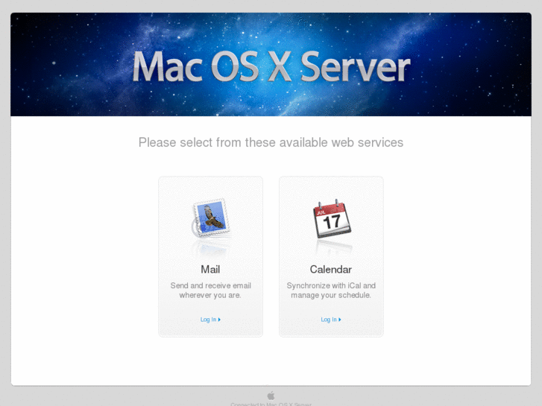Image resolution: width=542 pixels, height=406 pixels.
Task: Select the Calendar service title
Action: [x=331, y=269]
